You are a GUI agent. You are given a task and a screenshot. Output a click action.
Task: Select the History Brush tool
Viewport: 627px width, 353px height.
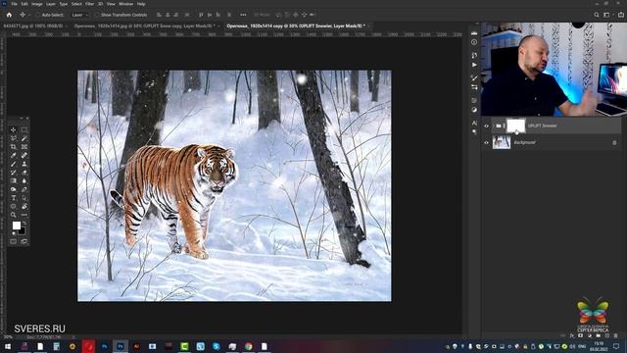13,173
